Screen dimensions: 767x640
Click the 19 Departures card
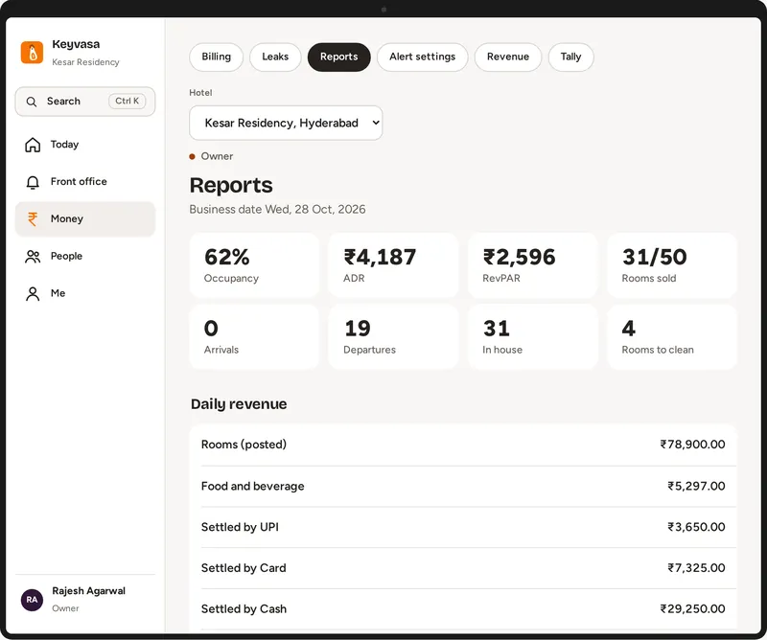tap(393, 337)
